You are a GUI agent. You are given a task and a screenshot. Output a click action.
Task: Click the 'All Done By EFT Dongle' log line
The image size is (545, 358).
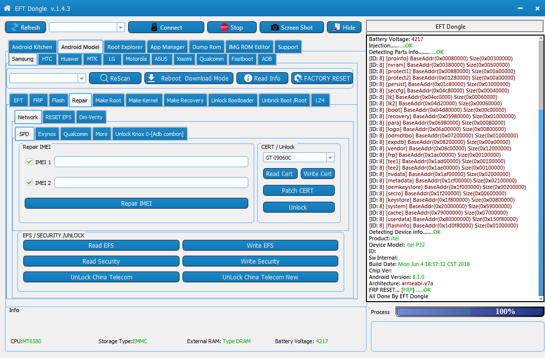pyautogui.click(x=398, y=296)
